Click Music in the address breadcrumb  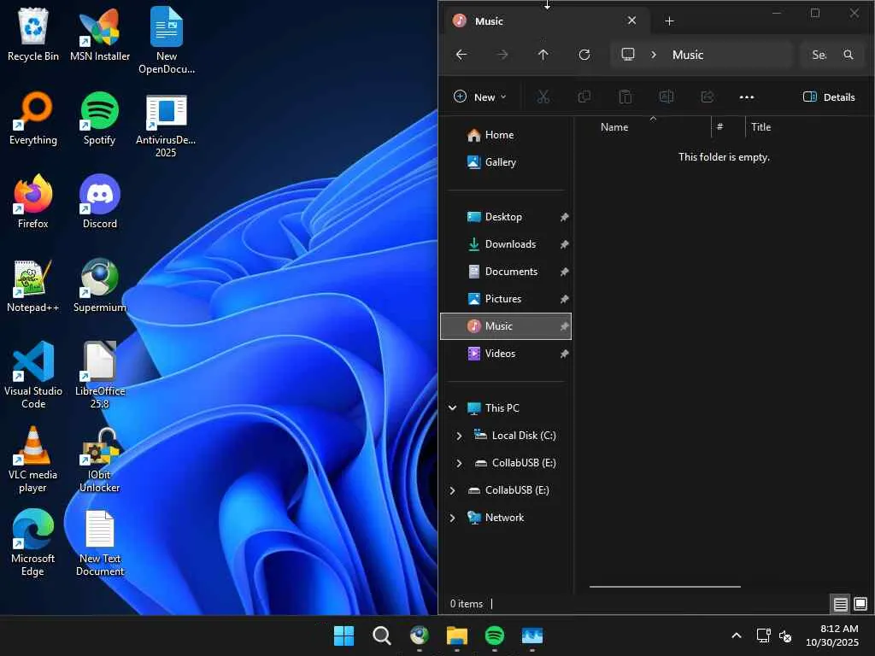[688, 55]
